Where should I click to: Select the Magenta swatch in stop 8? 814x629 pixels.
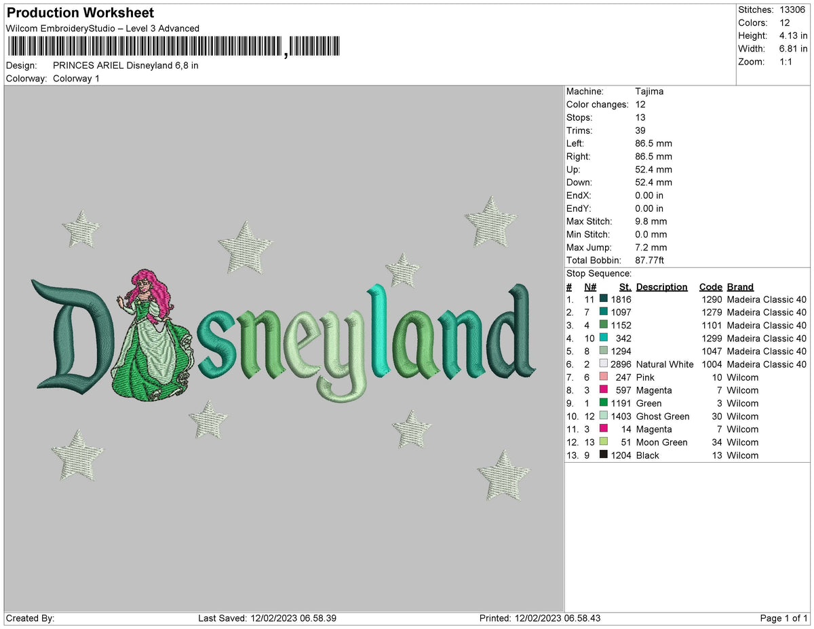604,389
